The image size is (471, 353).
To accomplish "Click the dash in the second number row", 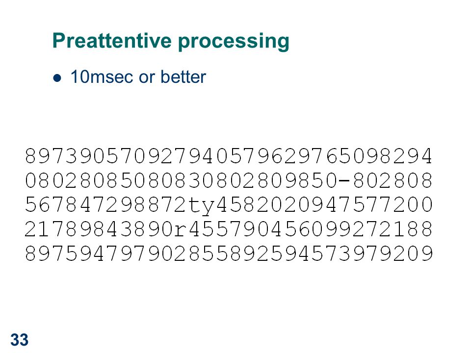I will point(344,181).
